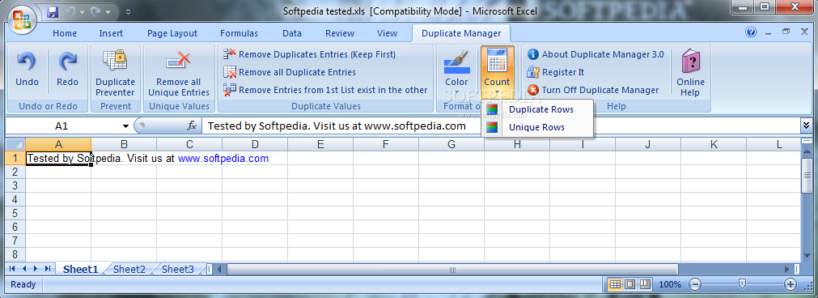Restore the workbook window size
818x298 pixels.
[786, 32]
